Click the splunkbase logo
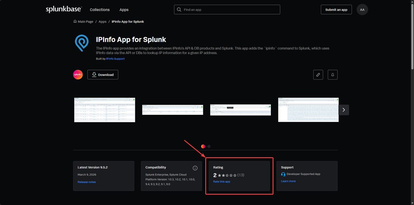 click(63, 9)
